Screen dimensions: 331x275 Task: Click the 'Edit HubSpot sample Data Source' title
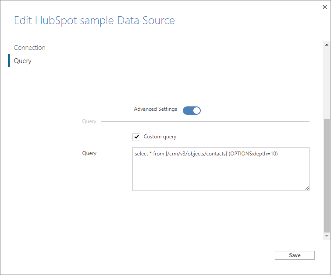[x=94, y=21]
